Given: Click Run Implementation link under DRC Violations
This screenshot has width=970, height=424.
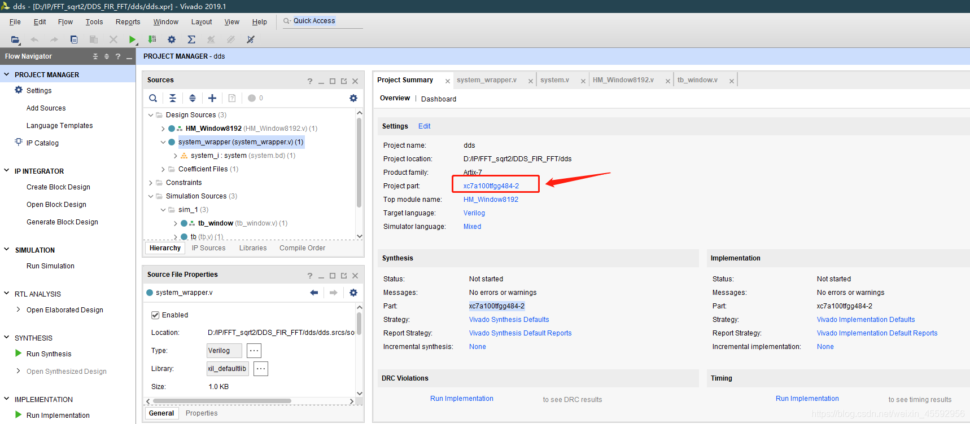Looking at the screenshot, I should (462, 399).
